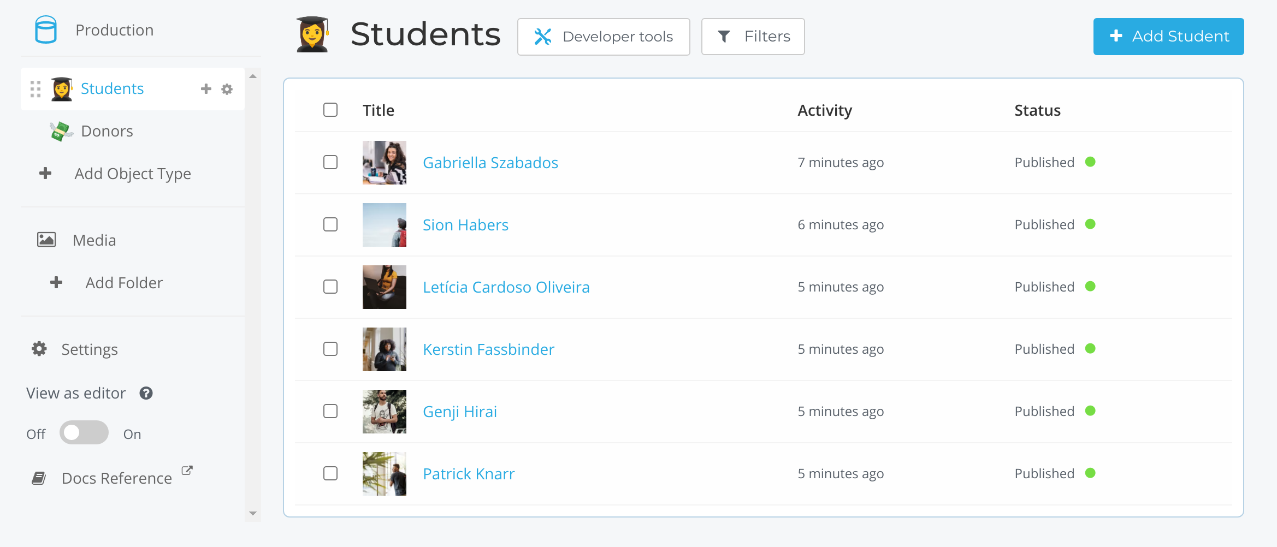This screenshot has height=547, width=1277.
Task: Click Add Object Type
Action: coord(133,174)
